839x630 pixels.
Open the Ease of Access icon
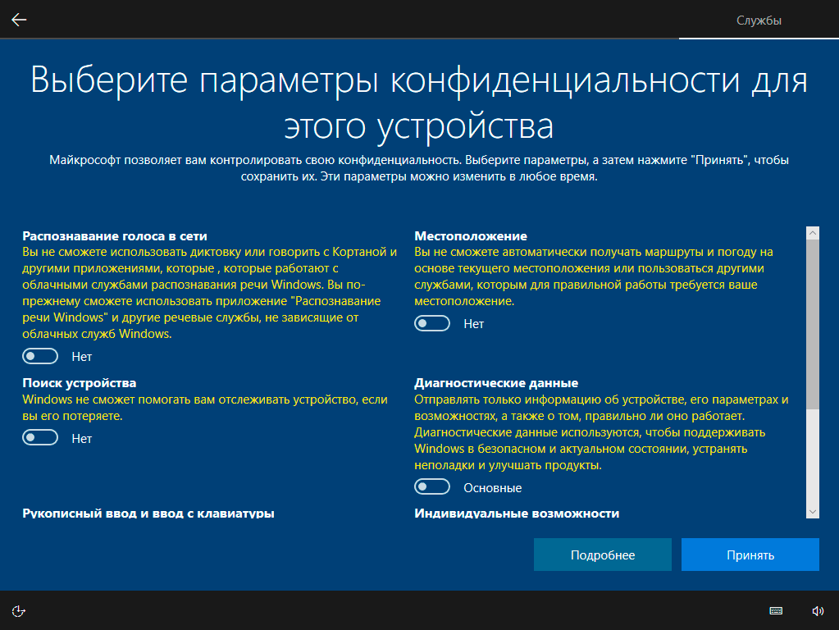tap(20, 610)
